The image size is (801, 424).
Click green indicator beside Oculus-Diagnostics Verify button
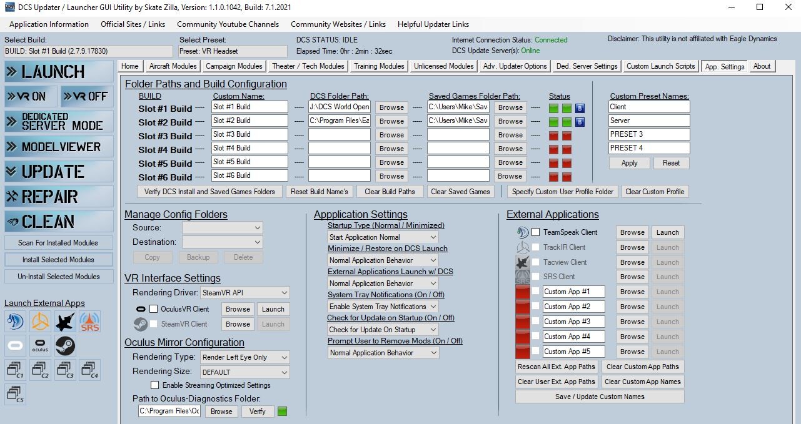coord(282,411)
